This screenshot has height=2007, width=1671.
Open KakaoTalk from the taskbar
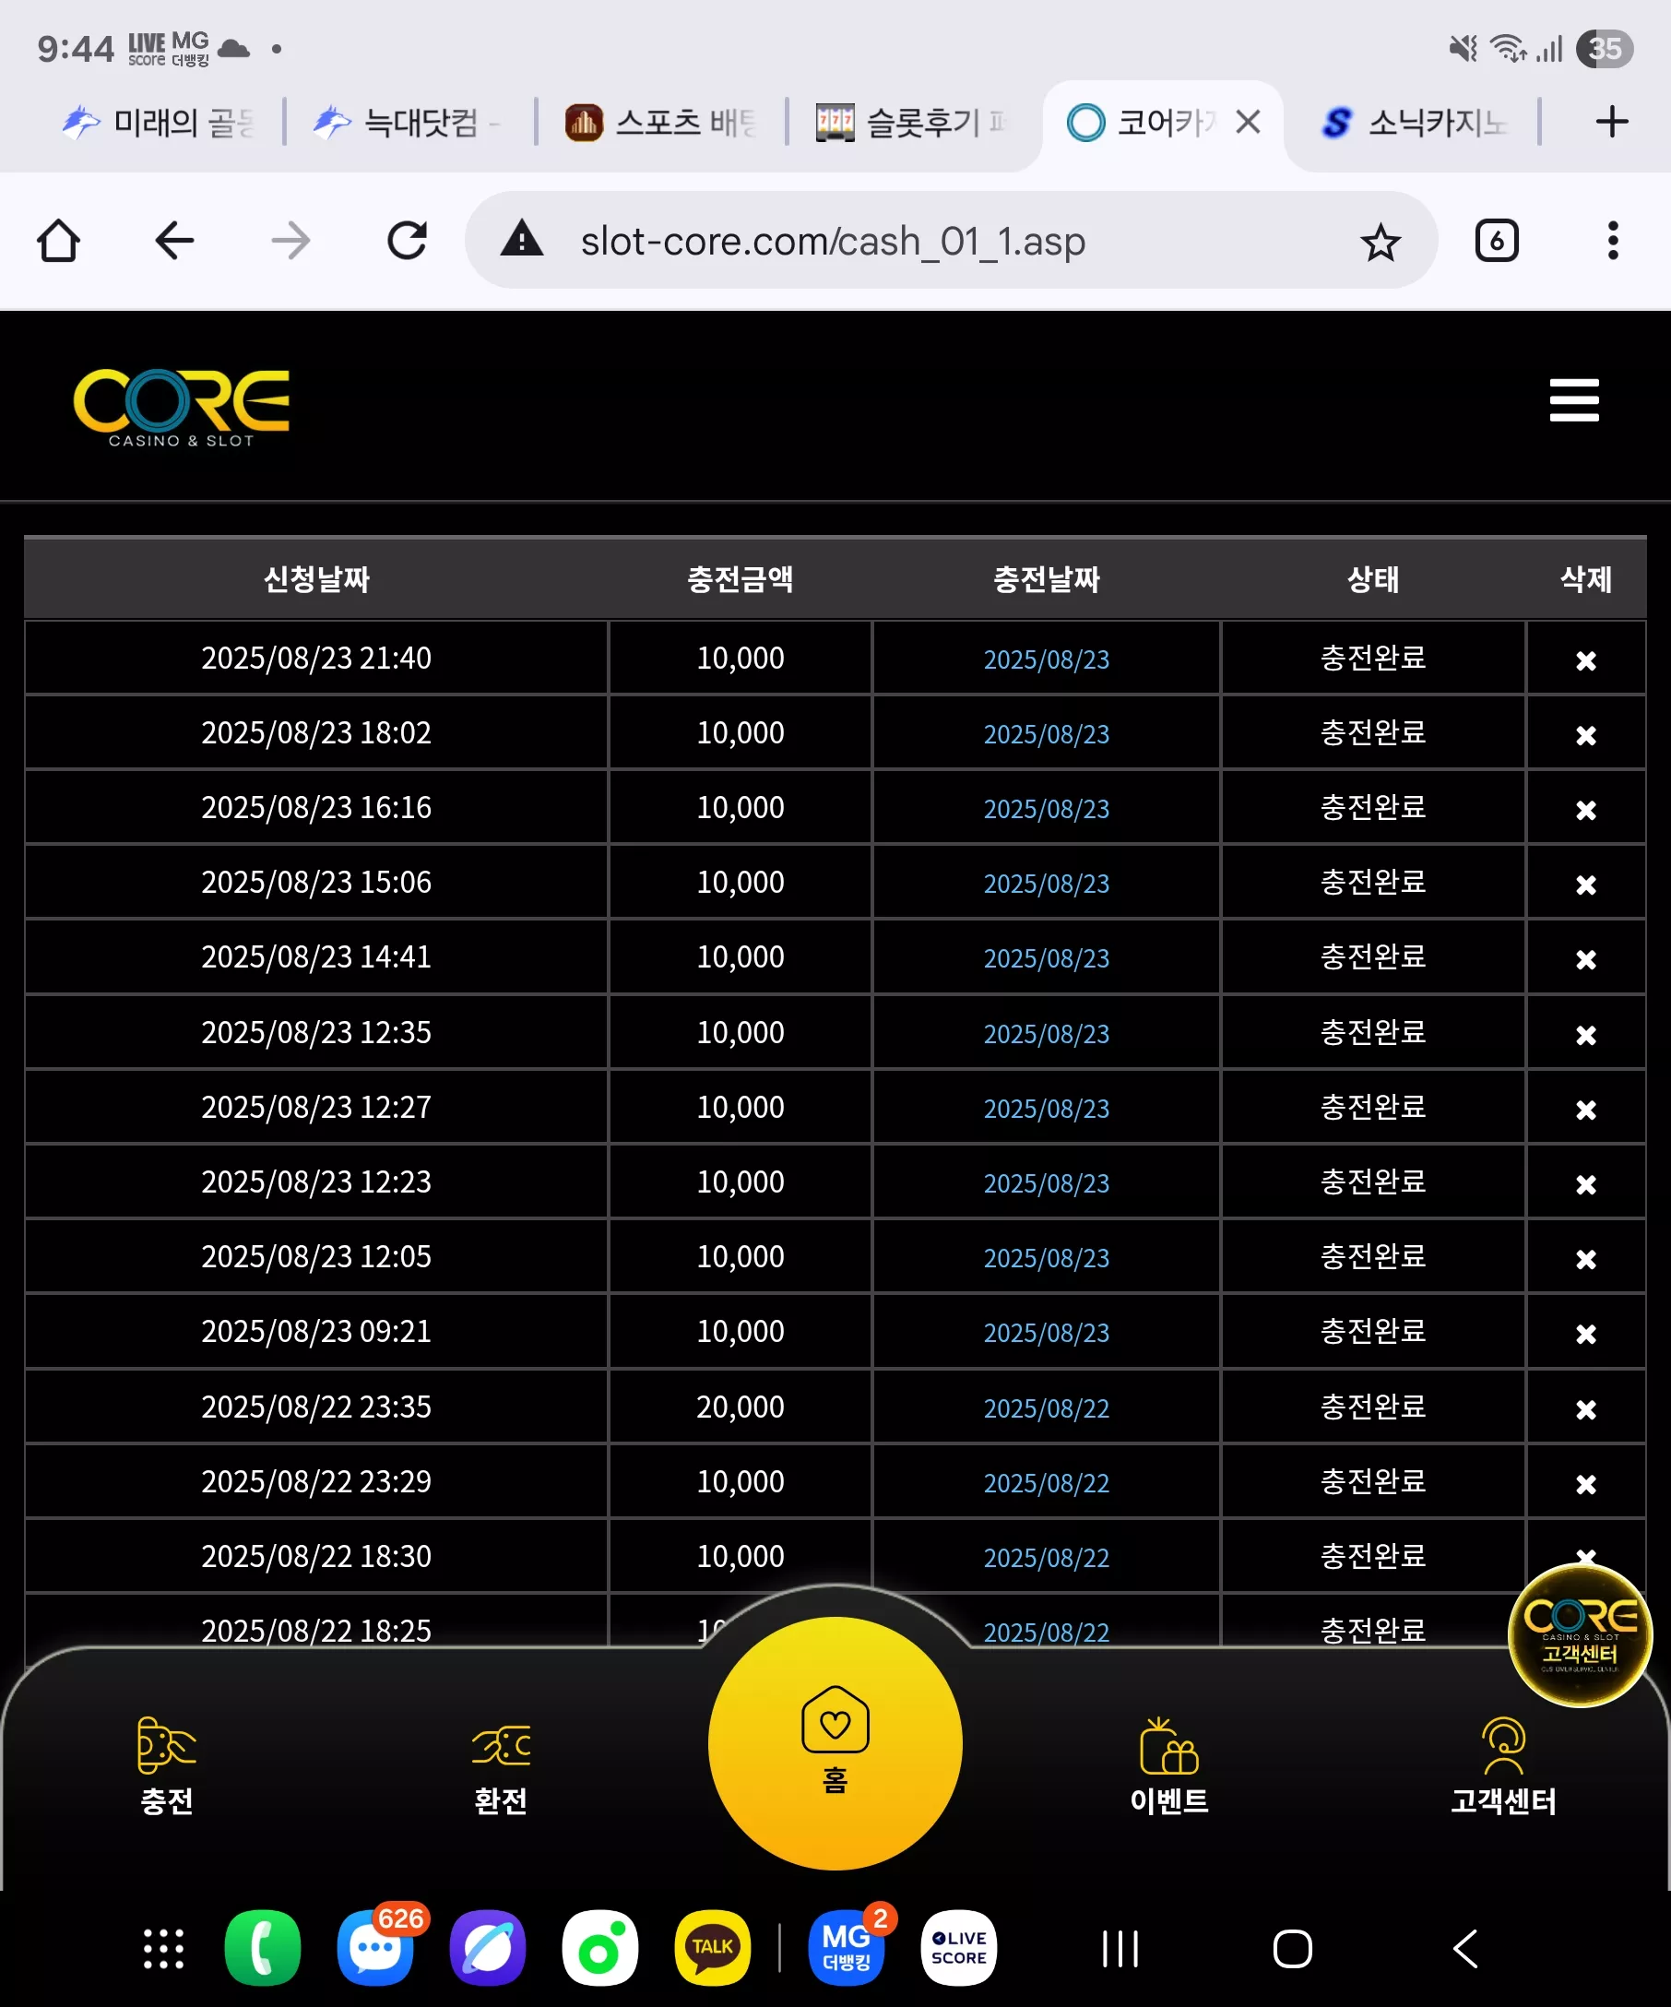[x=712, y=1948]
